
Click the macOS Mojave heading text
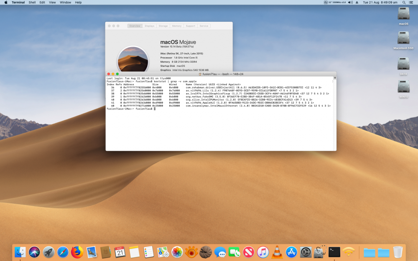pyautogui.click(x=178, y=42)
